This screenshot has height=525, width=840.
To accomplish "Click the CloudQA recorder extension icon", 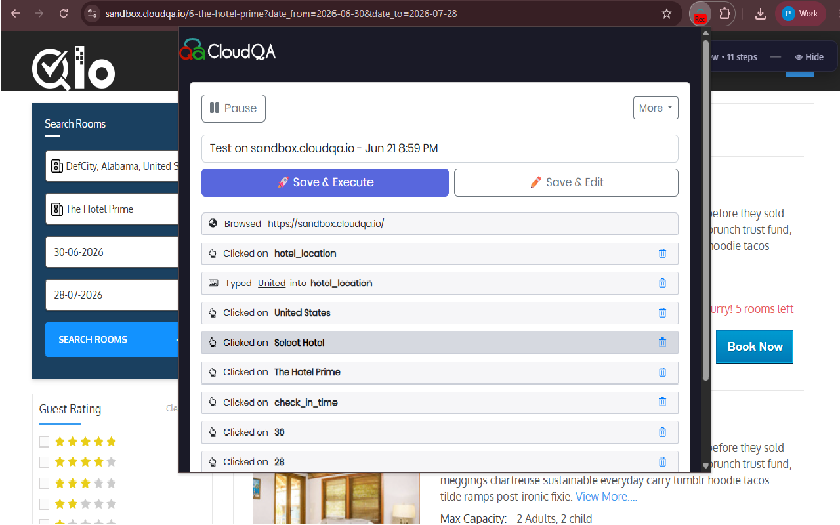I will 700,14.
